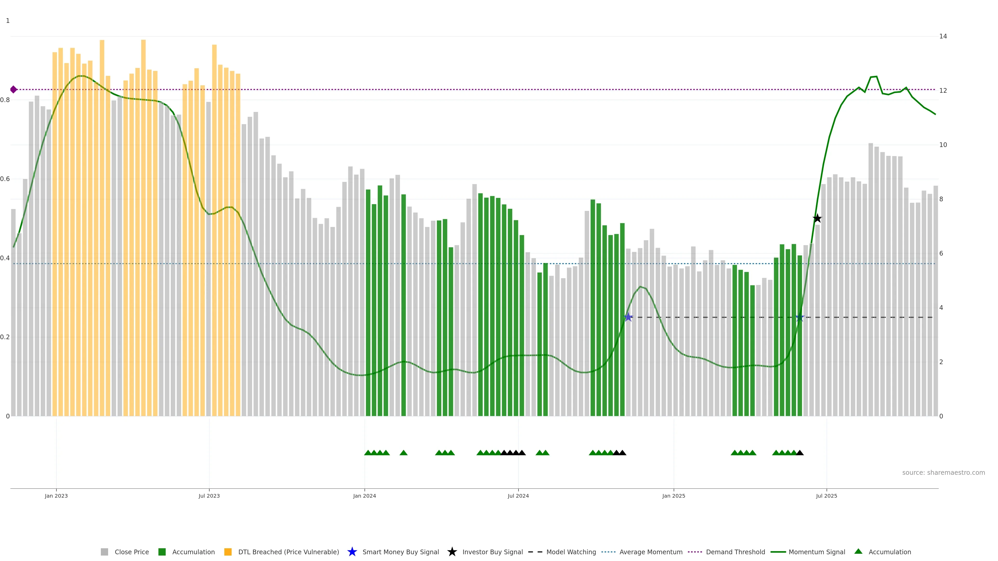Click the green Accumulation square swatch in legend
The width and height of the screenshot is (998, 561).
tap(162, 552)
